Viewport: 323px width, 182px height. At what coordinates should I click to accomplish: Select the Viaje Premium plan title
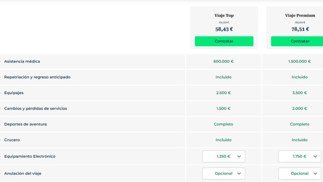(300, 15)
